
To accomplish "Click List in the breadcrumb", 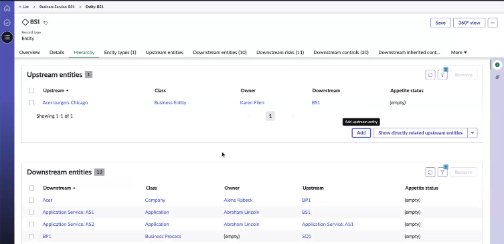I will [x=25, y=7].
